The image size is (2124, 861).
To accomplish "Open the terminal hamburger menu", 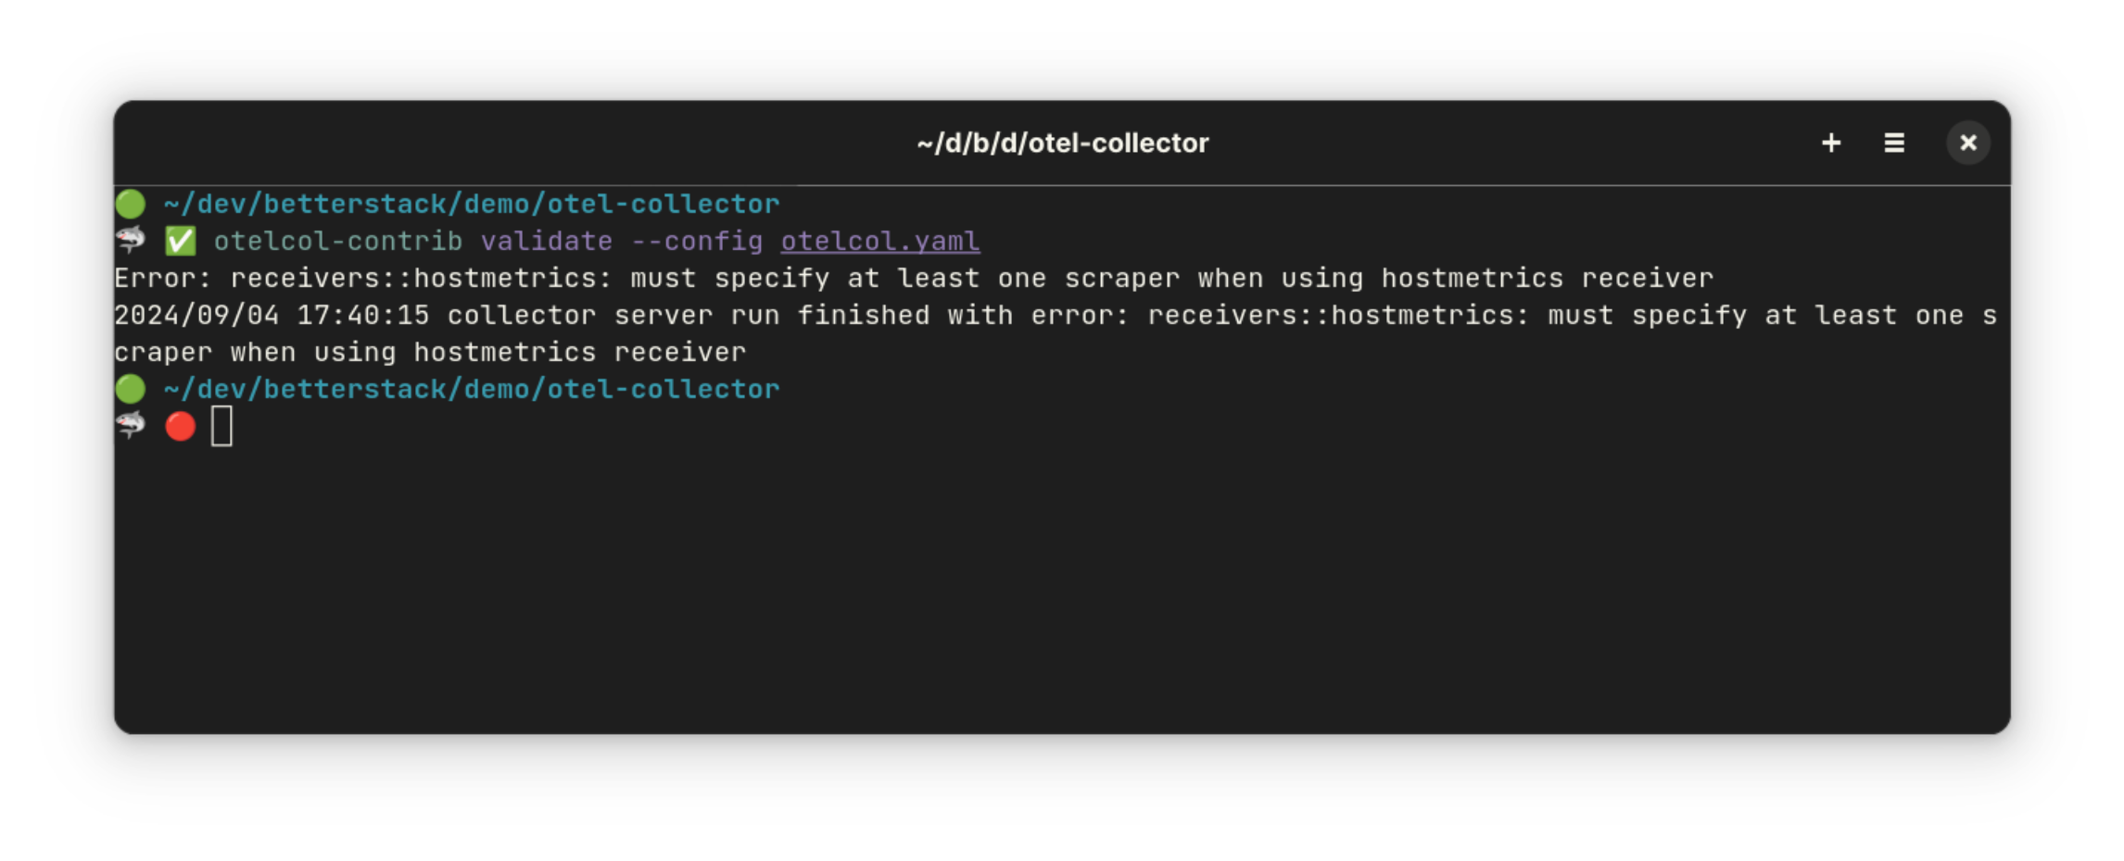I will [1893, 143].
